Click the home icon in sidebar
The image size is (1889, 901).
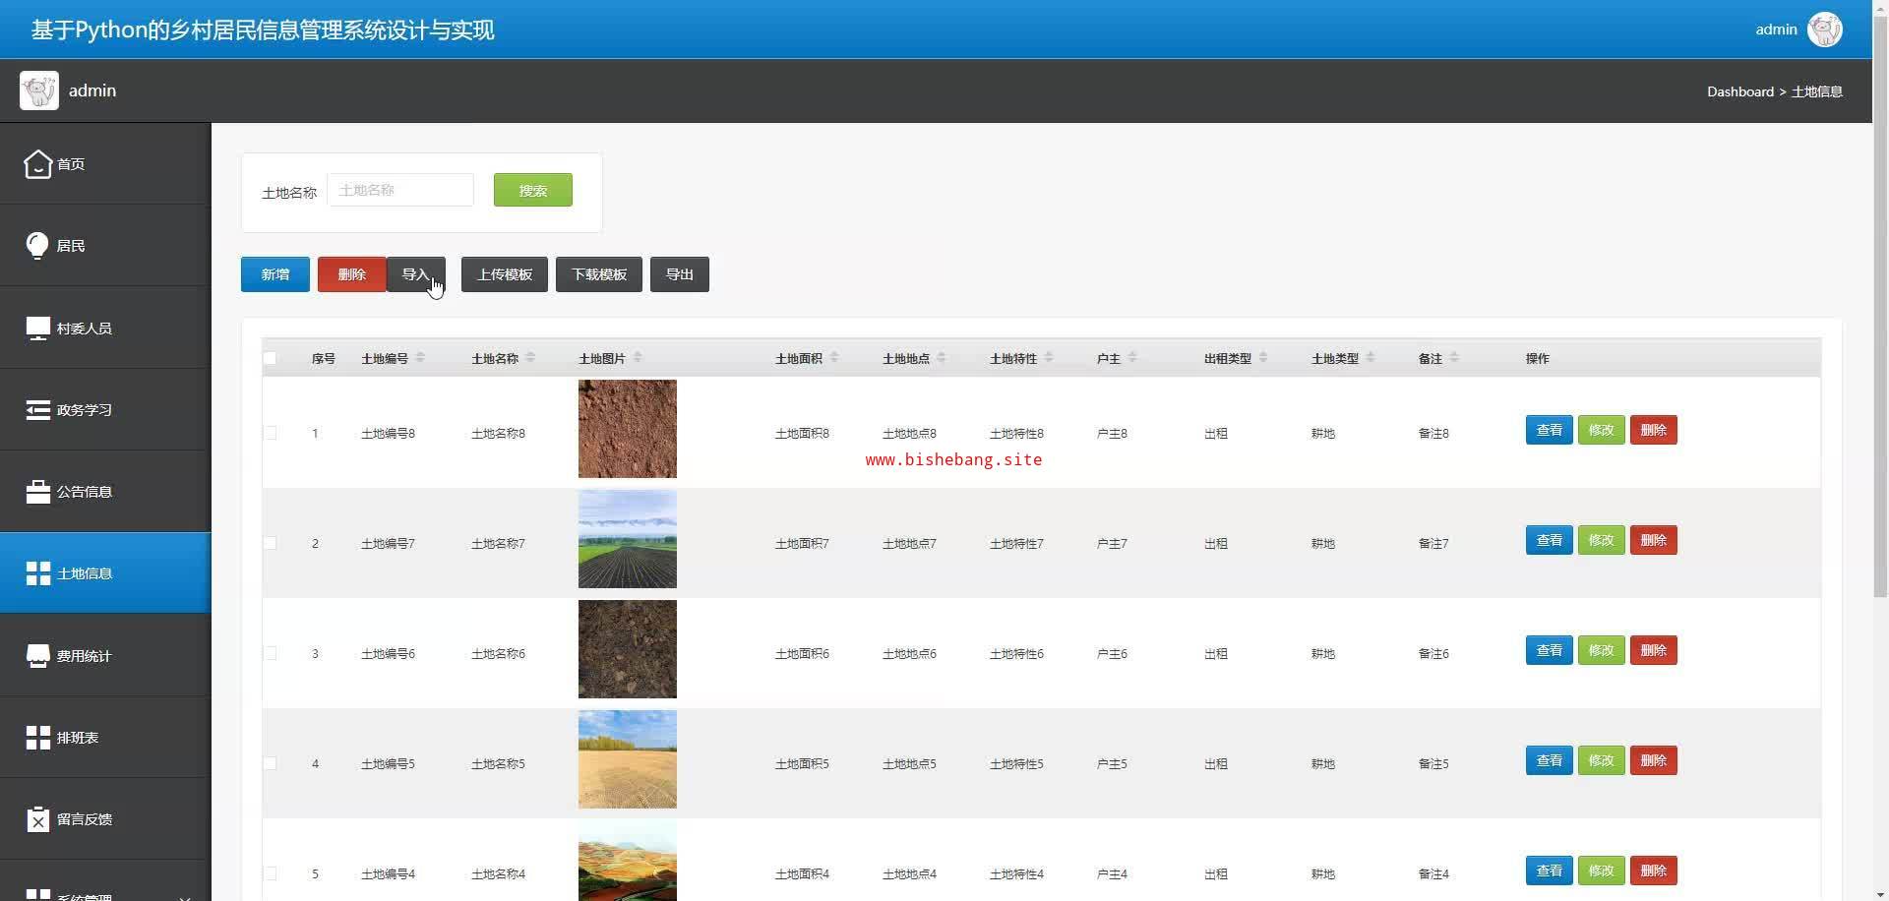pyautogui.click(x=37, y=164)
